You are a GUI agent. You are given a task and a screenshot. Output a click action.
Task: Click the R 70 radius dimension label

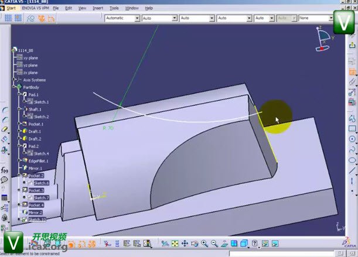108,128
